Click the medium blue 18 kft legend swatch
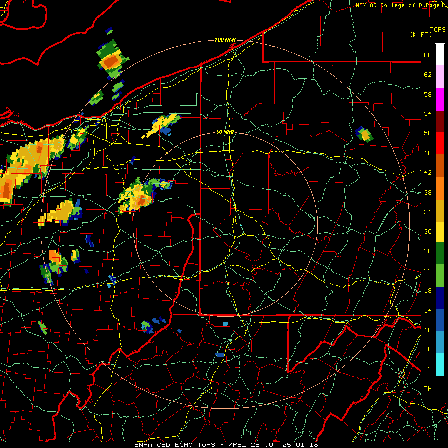 (x=440, y=321)
